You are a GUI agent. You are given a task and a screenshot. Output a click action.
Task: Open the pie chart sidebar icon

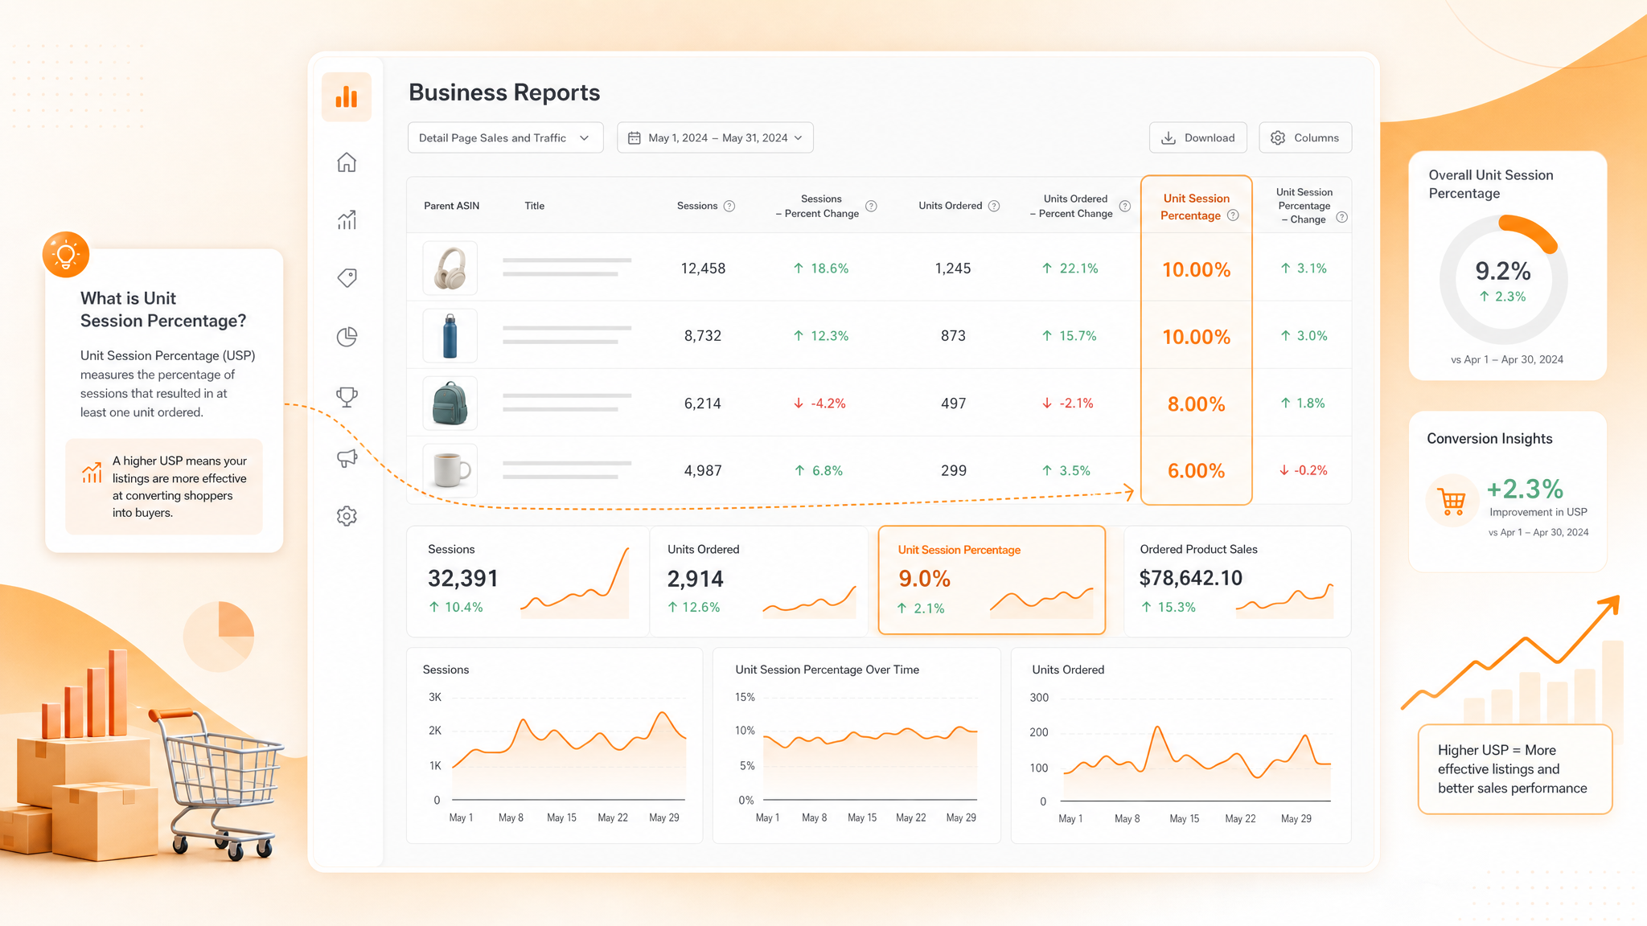tap(347, 337)
